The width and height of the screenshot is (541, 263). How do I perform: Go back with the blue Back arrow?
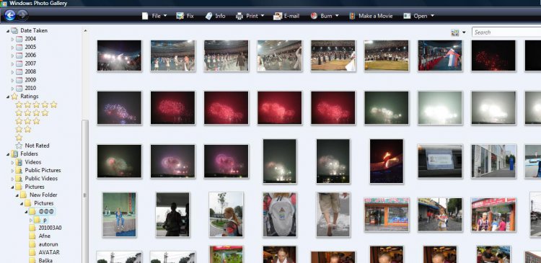point(9,15)
